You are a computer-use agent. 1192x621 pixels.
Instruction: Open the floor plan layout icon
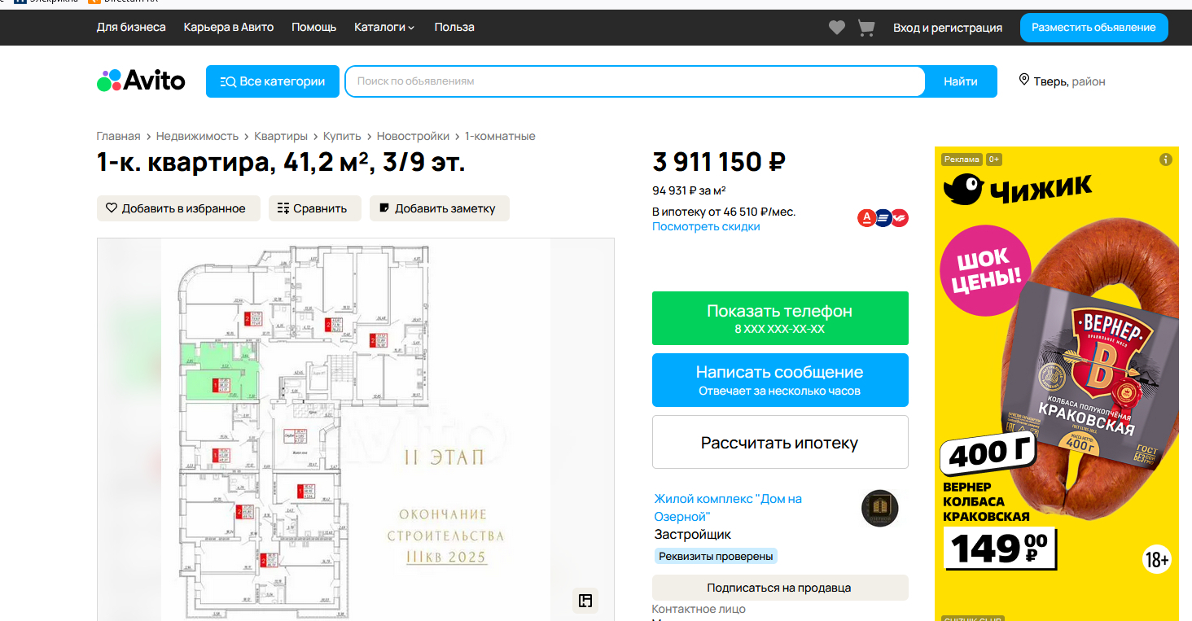(585, 601)
